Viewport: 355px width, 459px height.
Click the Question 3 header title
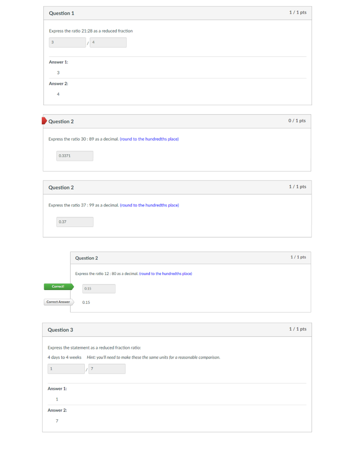coord(60,330)
